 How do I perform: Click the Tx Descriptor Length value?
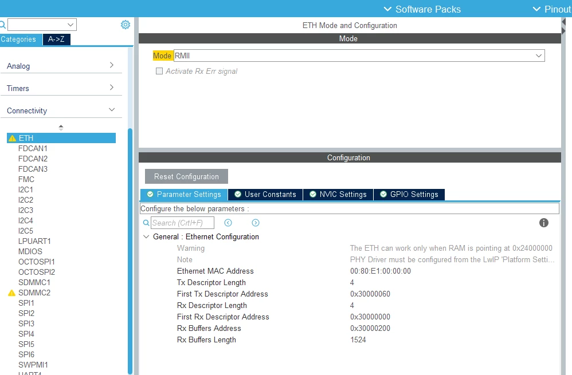pyautogui.click(x=352, y=282)
